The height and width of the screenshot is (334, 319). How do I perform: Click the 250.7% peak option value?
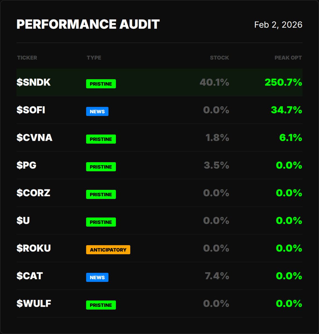click(283, 82)
